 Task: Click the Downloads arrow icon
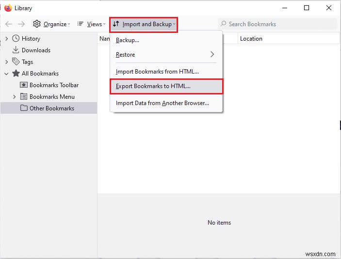[16, 50]
